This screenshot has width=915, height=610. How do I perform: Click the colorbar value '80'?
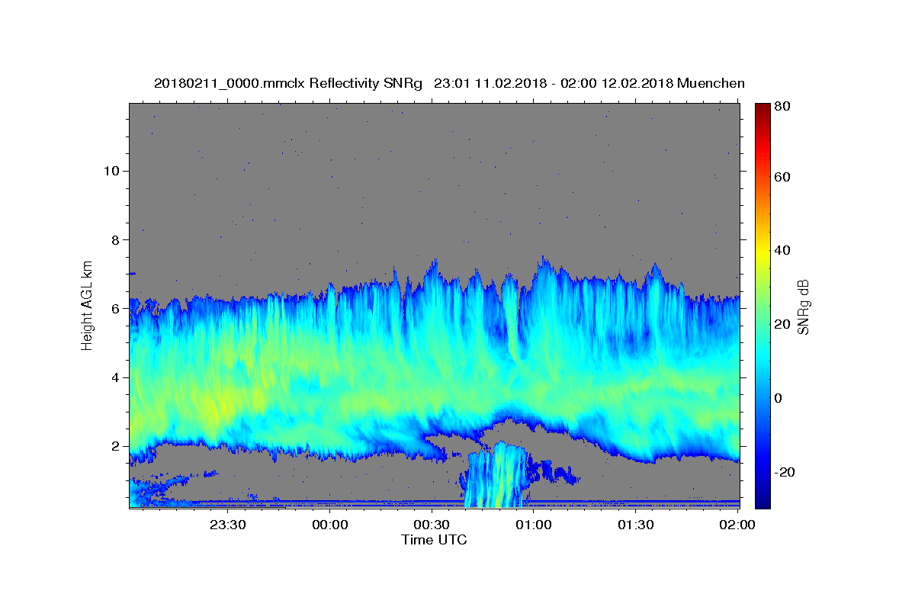coord(783,106)
